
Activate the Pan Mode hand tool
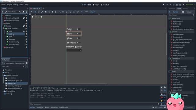pyautogui.click(x=52, y=12)
